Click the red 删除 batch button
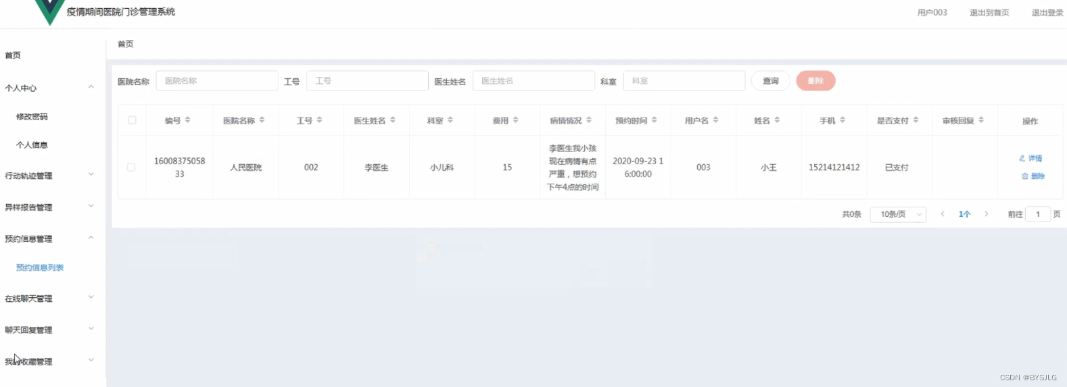Image resolution: width=1067 pixels, height=387 pixels. 815,81
